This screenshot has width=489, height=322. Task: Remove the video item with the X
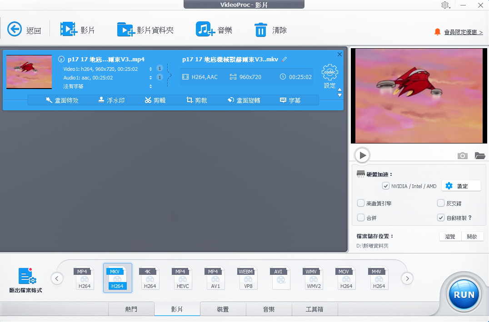click(339, 54)
